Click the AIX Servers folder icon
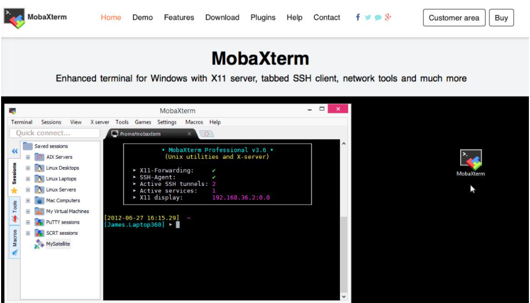The width and height of the screenshot is (530, 303). (x=39, y=157)
